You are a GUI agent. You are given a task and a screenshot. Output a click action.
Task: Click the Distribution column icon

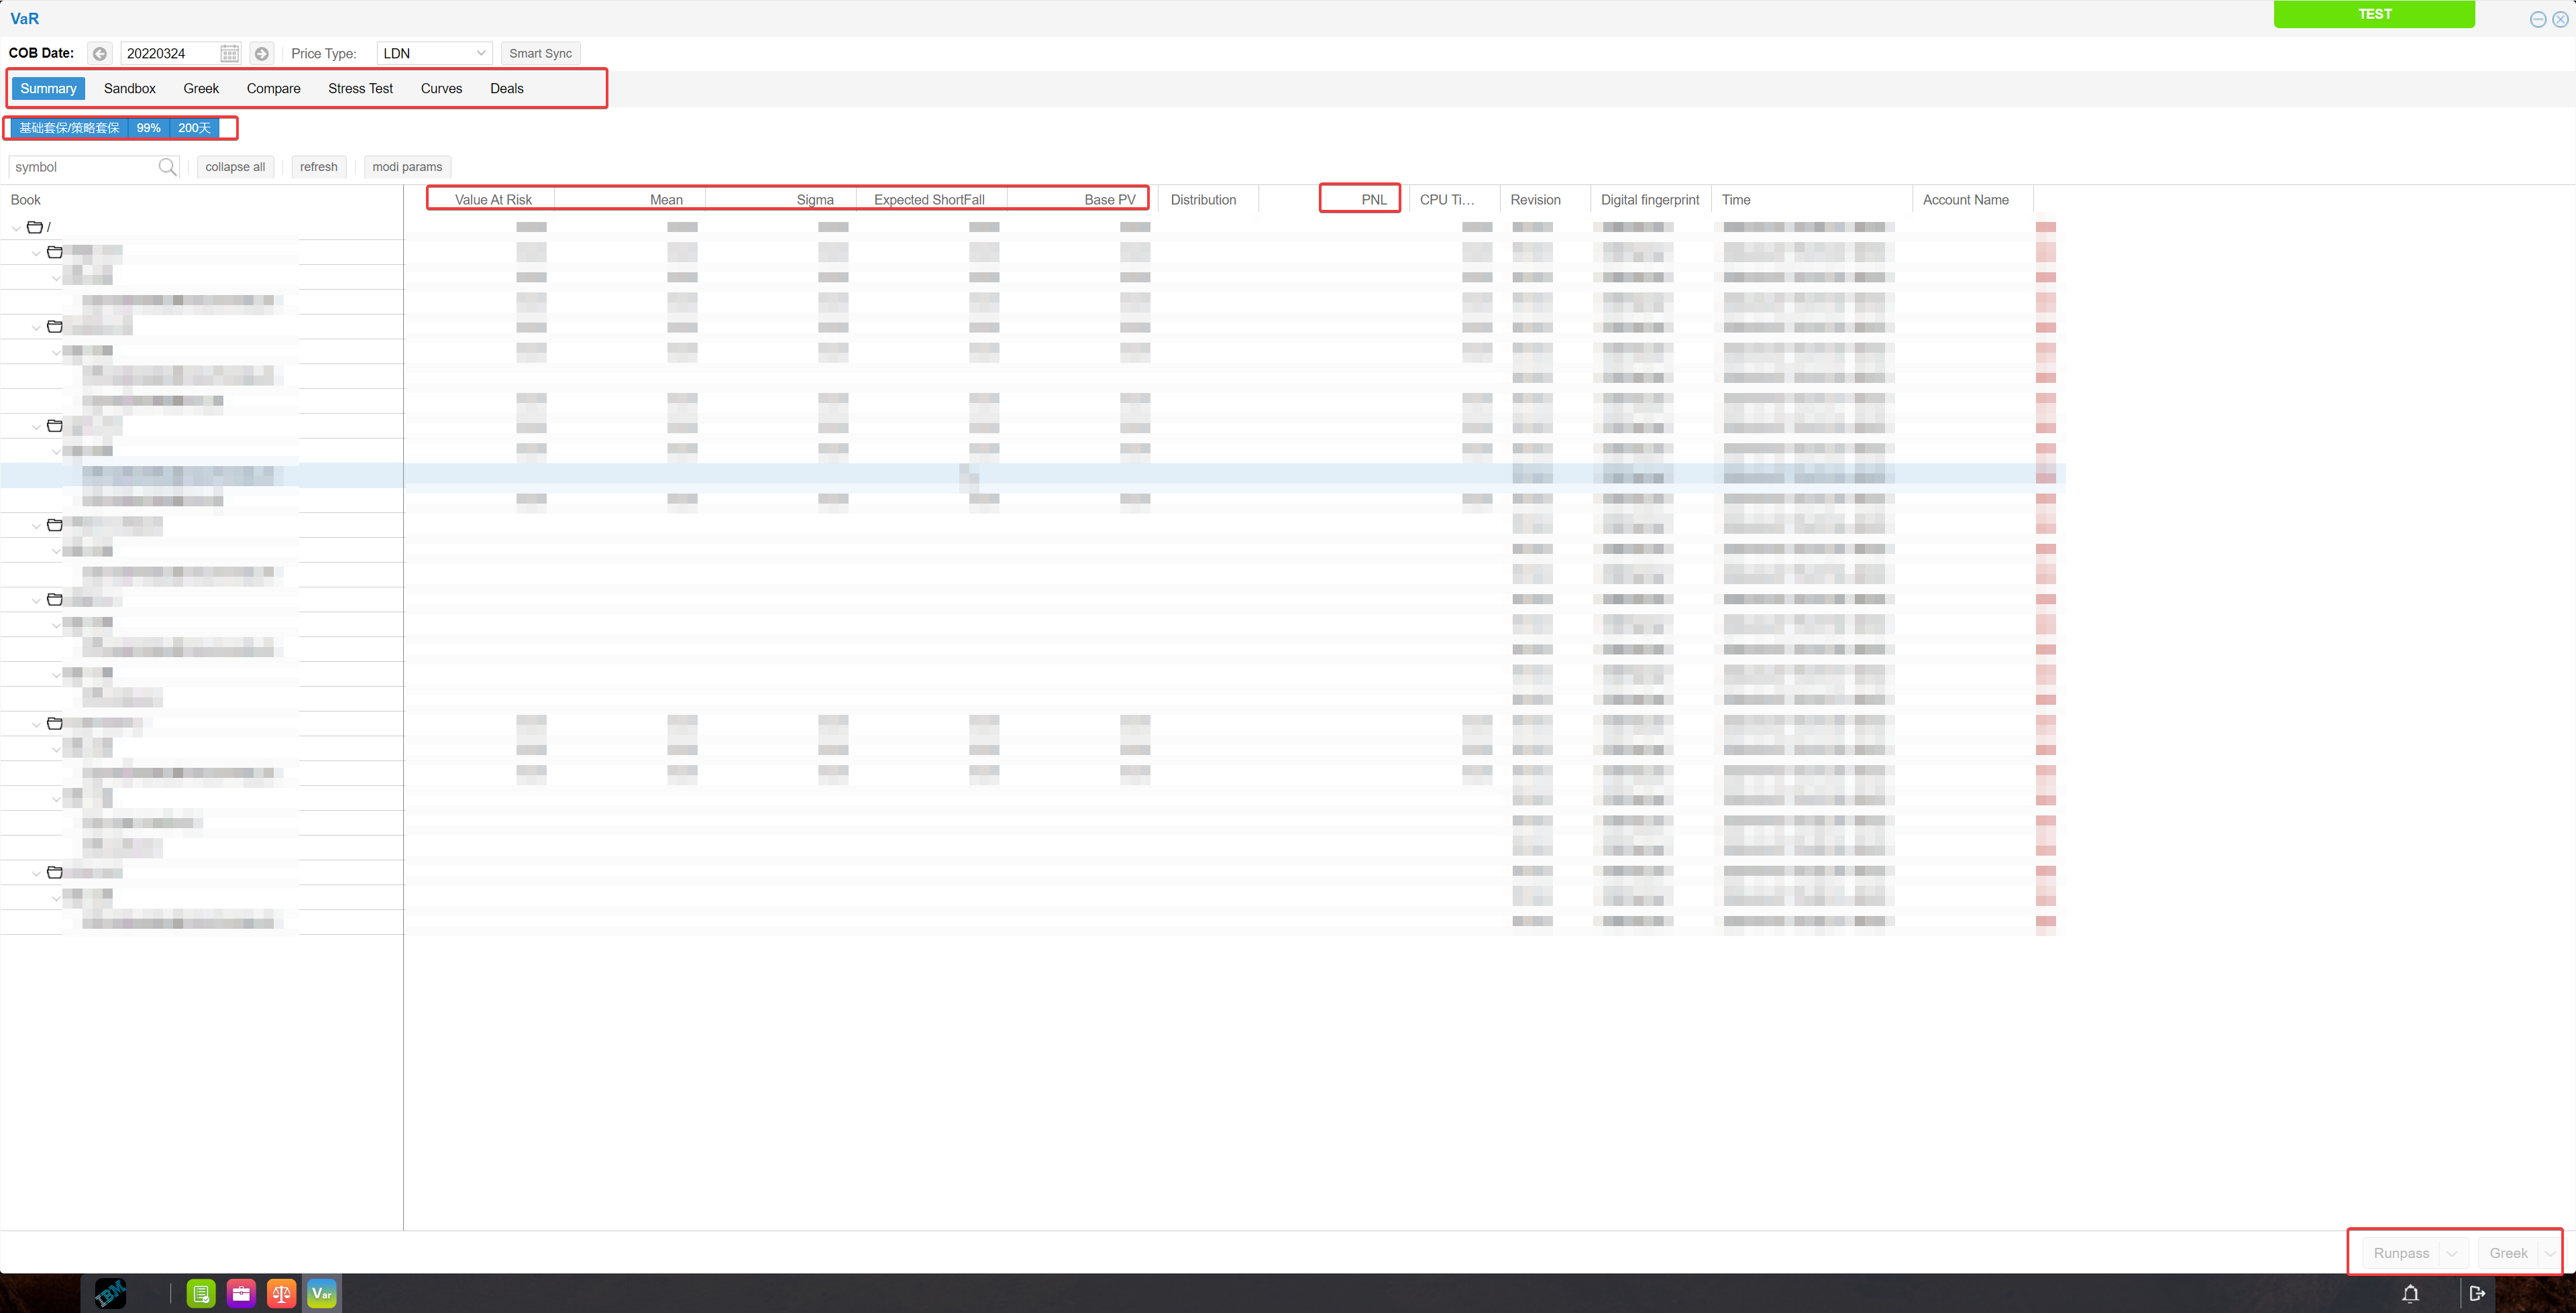pos(1203,199)
